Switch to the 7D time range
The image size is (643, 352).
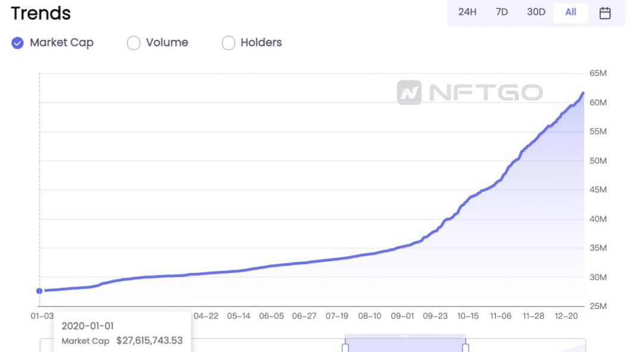point(502,12)
